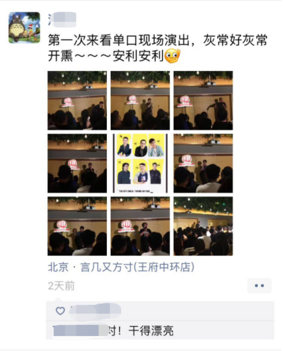Image resolution: width=283 pixels, height=351 pixels.
Task: Tap the heart like icon
Action: point(60,311)
